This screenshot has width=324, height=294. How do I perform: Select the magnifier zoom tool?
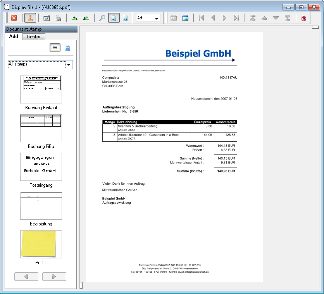(102, 18)
